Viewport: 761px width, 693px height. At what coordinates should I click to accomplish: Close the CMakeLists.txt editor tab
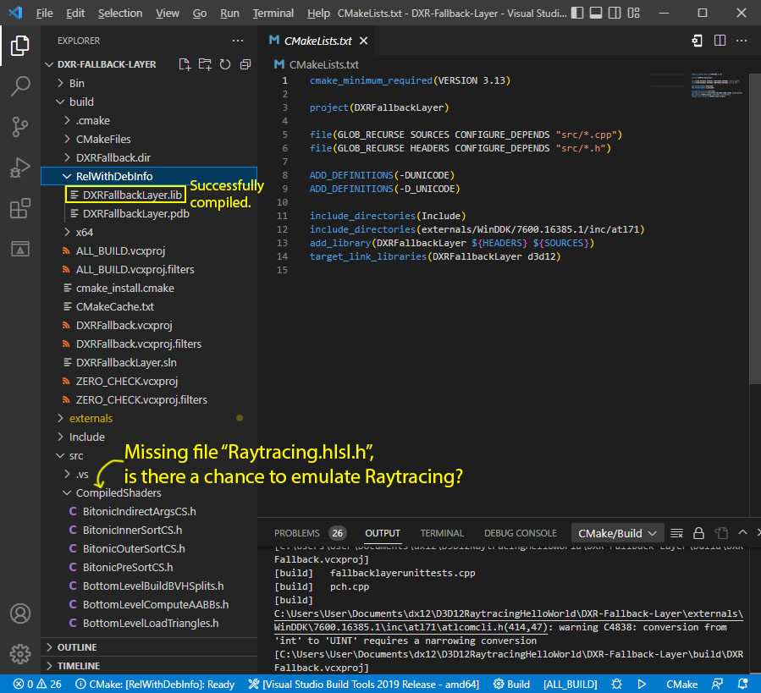[x=363, y=41]
